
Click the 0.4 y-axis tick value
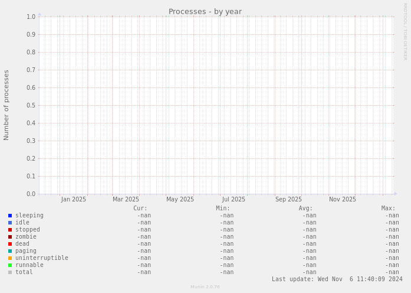pyautogui.click(x=31, y=123)
